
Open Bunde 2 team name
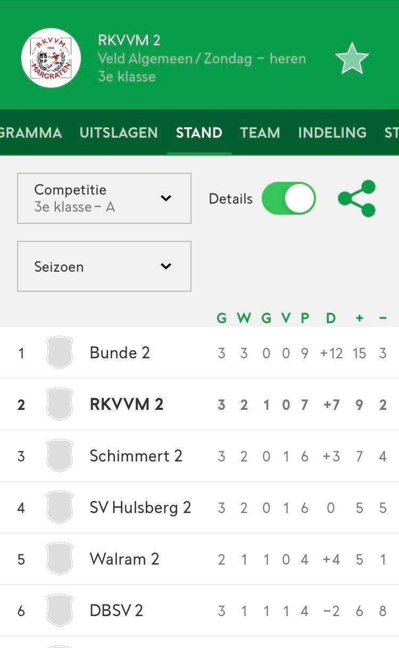point(120,352)
